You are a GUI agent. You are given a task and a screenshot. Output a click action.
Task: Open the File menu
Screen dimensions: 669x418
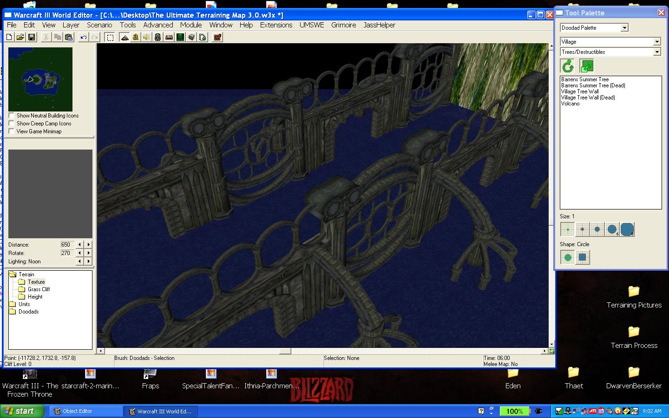(12, 25)
